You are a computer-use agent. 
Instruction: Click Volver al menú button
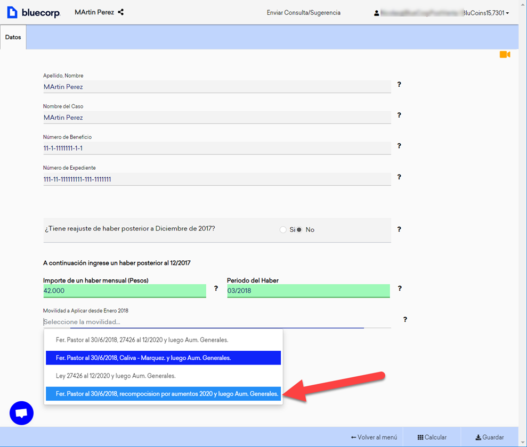click(x=374, y=437)
